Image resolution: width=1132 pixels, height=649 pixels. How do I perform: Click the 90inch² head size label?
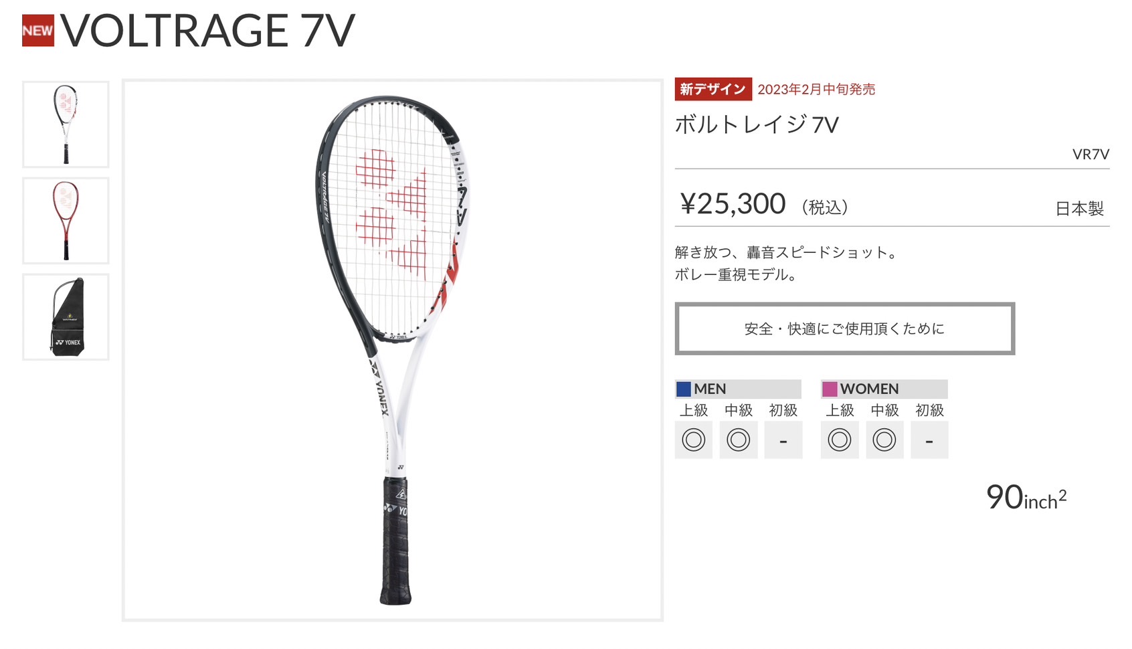[1026, 498]
